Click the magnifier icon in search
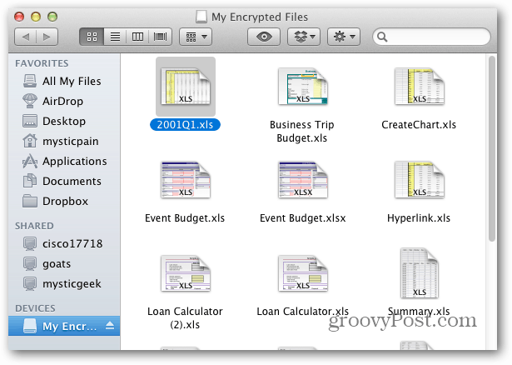The width and height of the screenshot is (512, 365). tap(382, 37)
